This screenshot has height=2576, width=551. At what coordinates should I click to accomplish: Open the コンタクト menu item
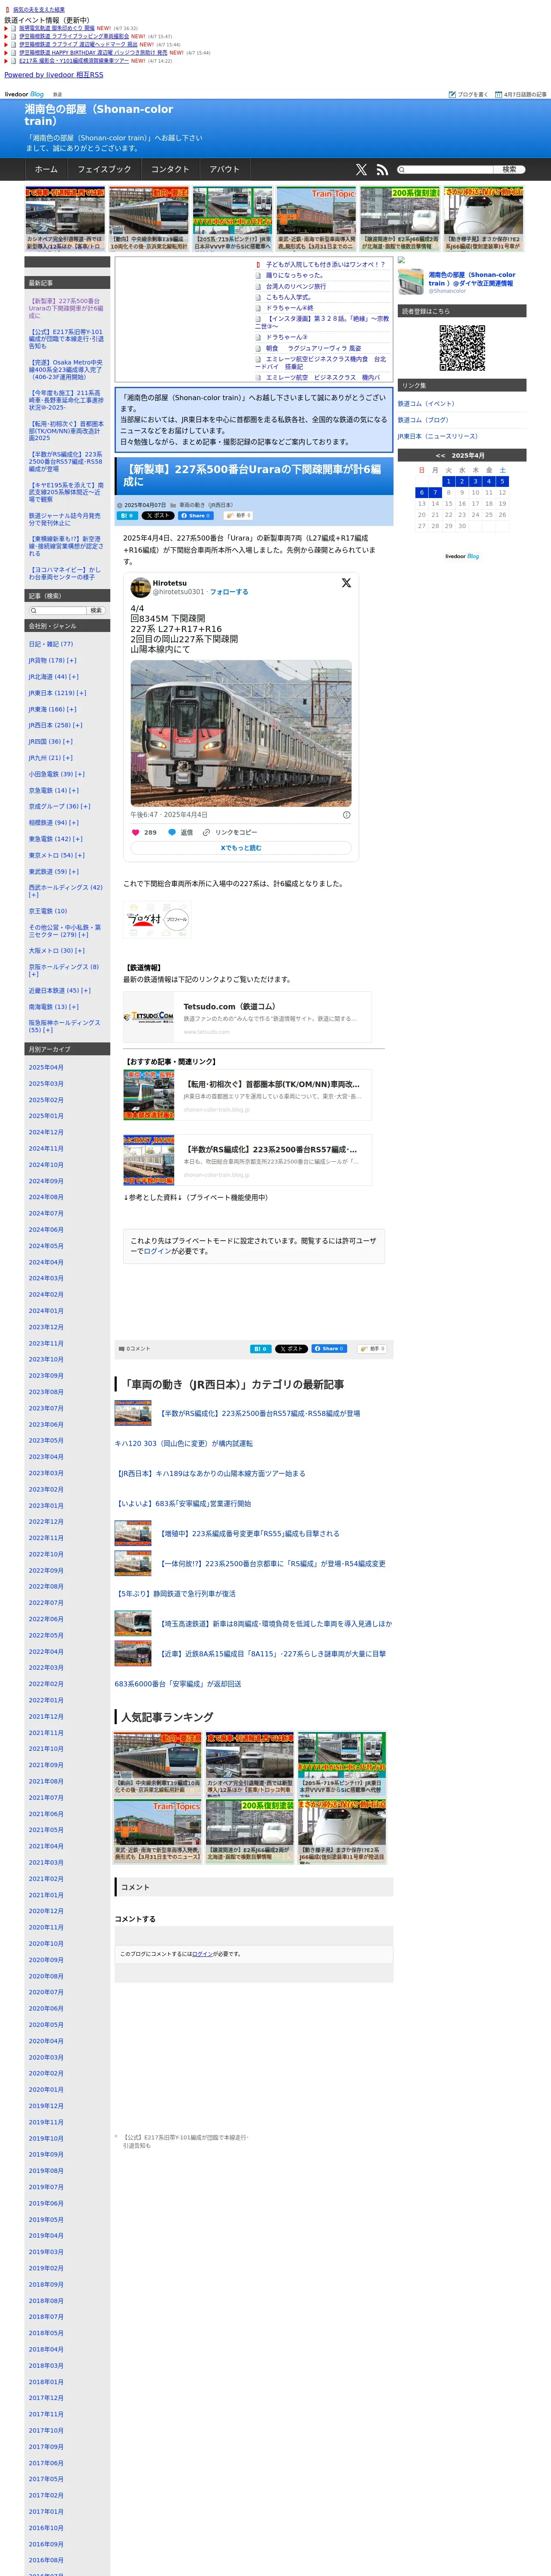click(170, 170)
